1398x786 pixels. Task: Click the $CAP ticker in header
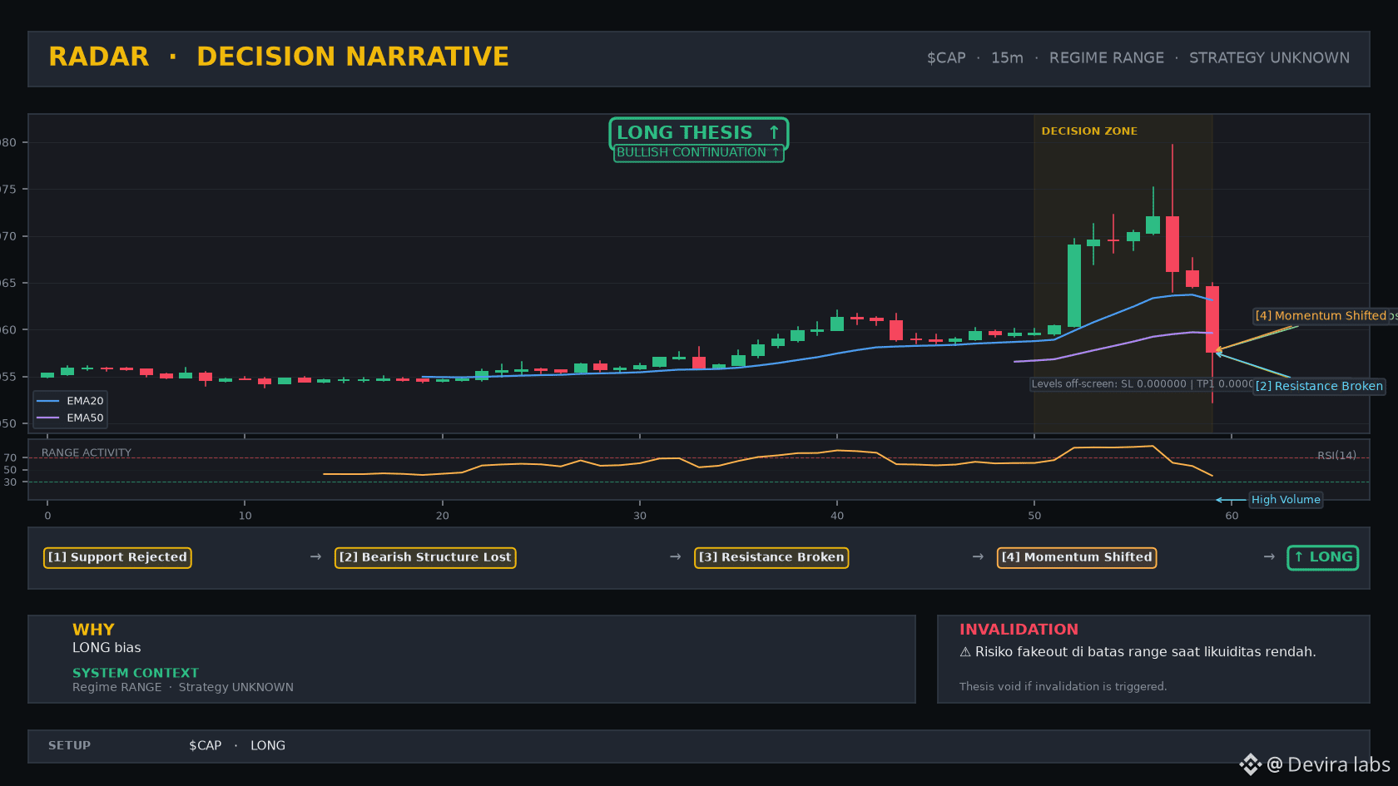coord(946,58)
